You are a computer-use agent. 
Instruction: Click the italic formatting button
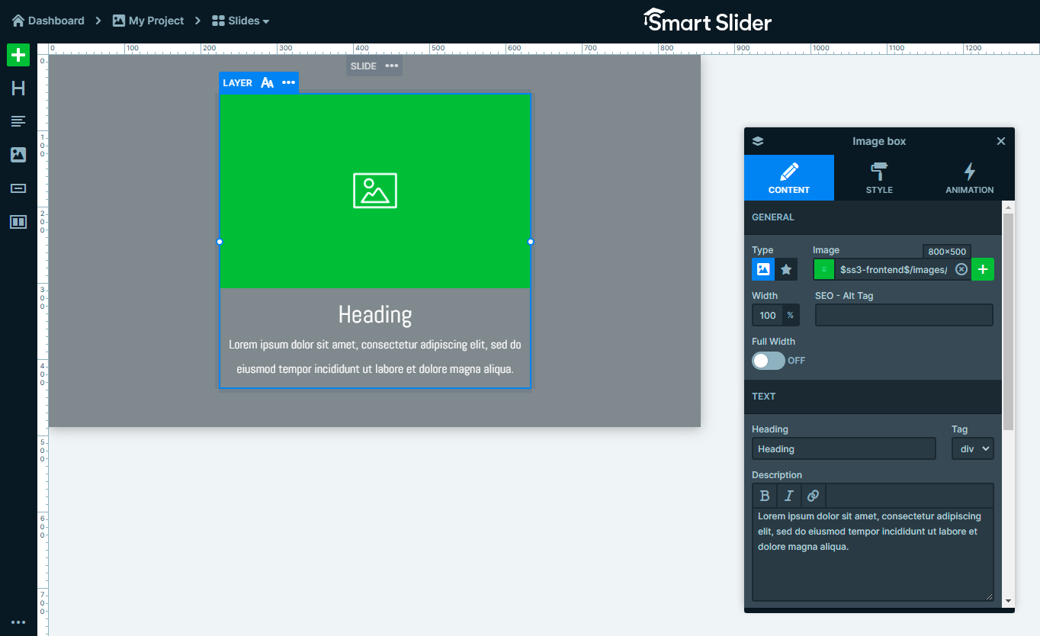[789, 496]
